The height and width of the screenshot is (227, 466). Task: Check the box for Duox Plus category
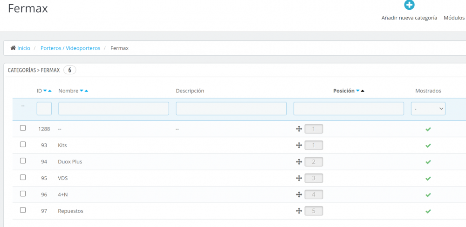[23, 161]
